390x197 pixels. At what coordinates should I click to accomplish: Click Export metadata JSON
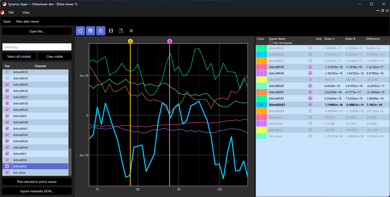(37, 191)
